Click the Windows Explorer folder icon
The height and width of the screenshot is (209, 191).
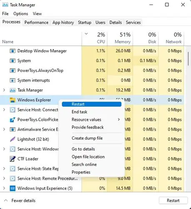click(13, 100)
